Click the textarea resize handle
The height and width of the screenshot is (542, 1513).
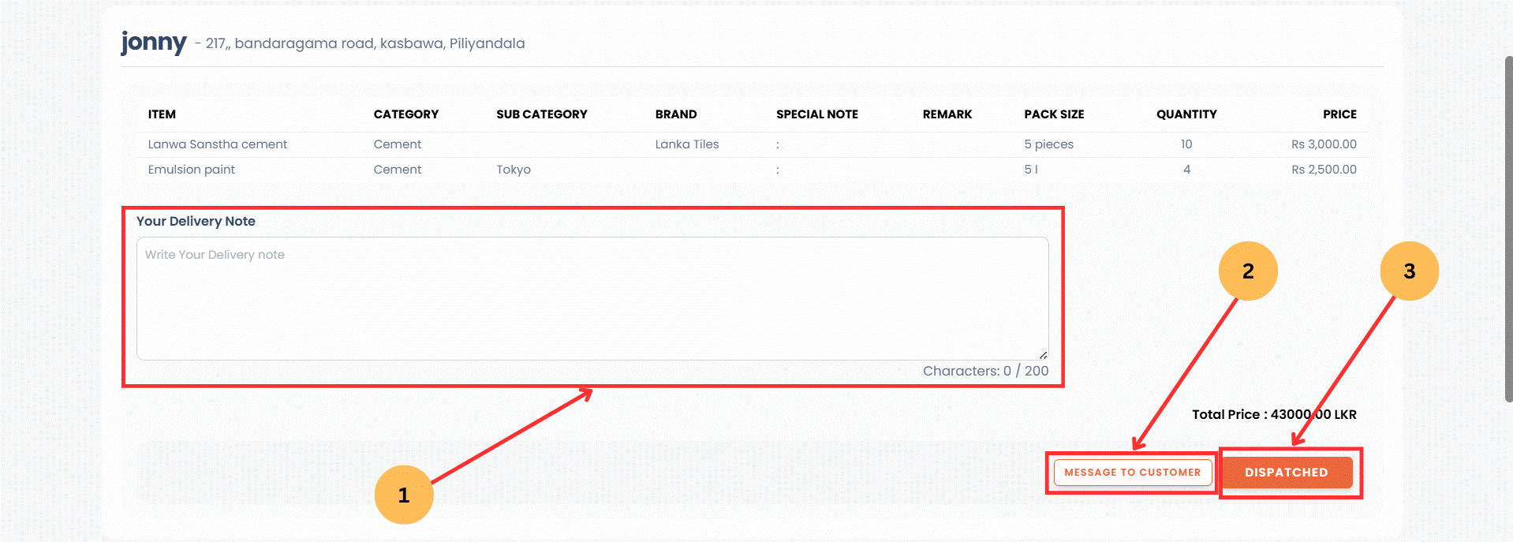(1041, 354)
